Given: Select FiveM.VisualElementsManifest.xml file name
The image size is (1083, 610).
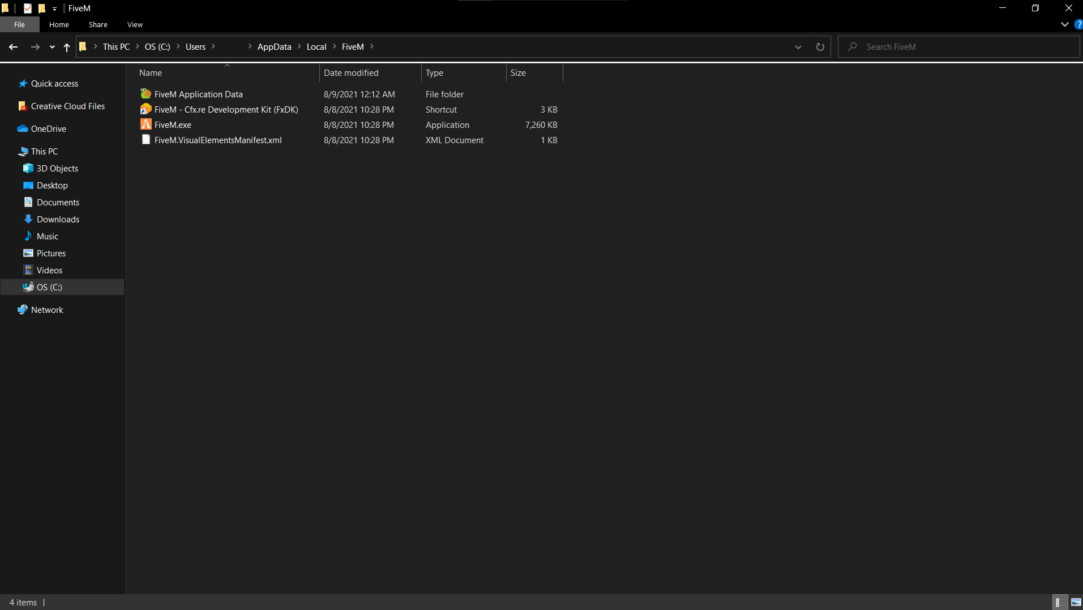Looking at the screenshot, I should pos(218,140).
